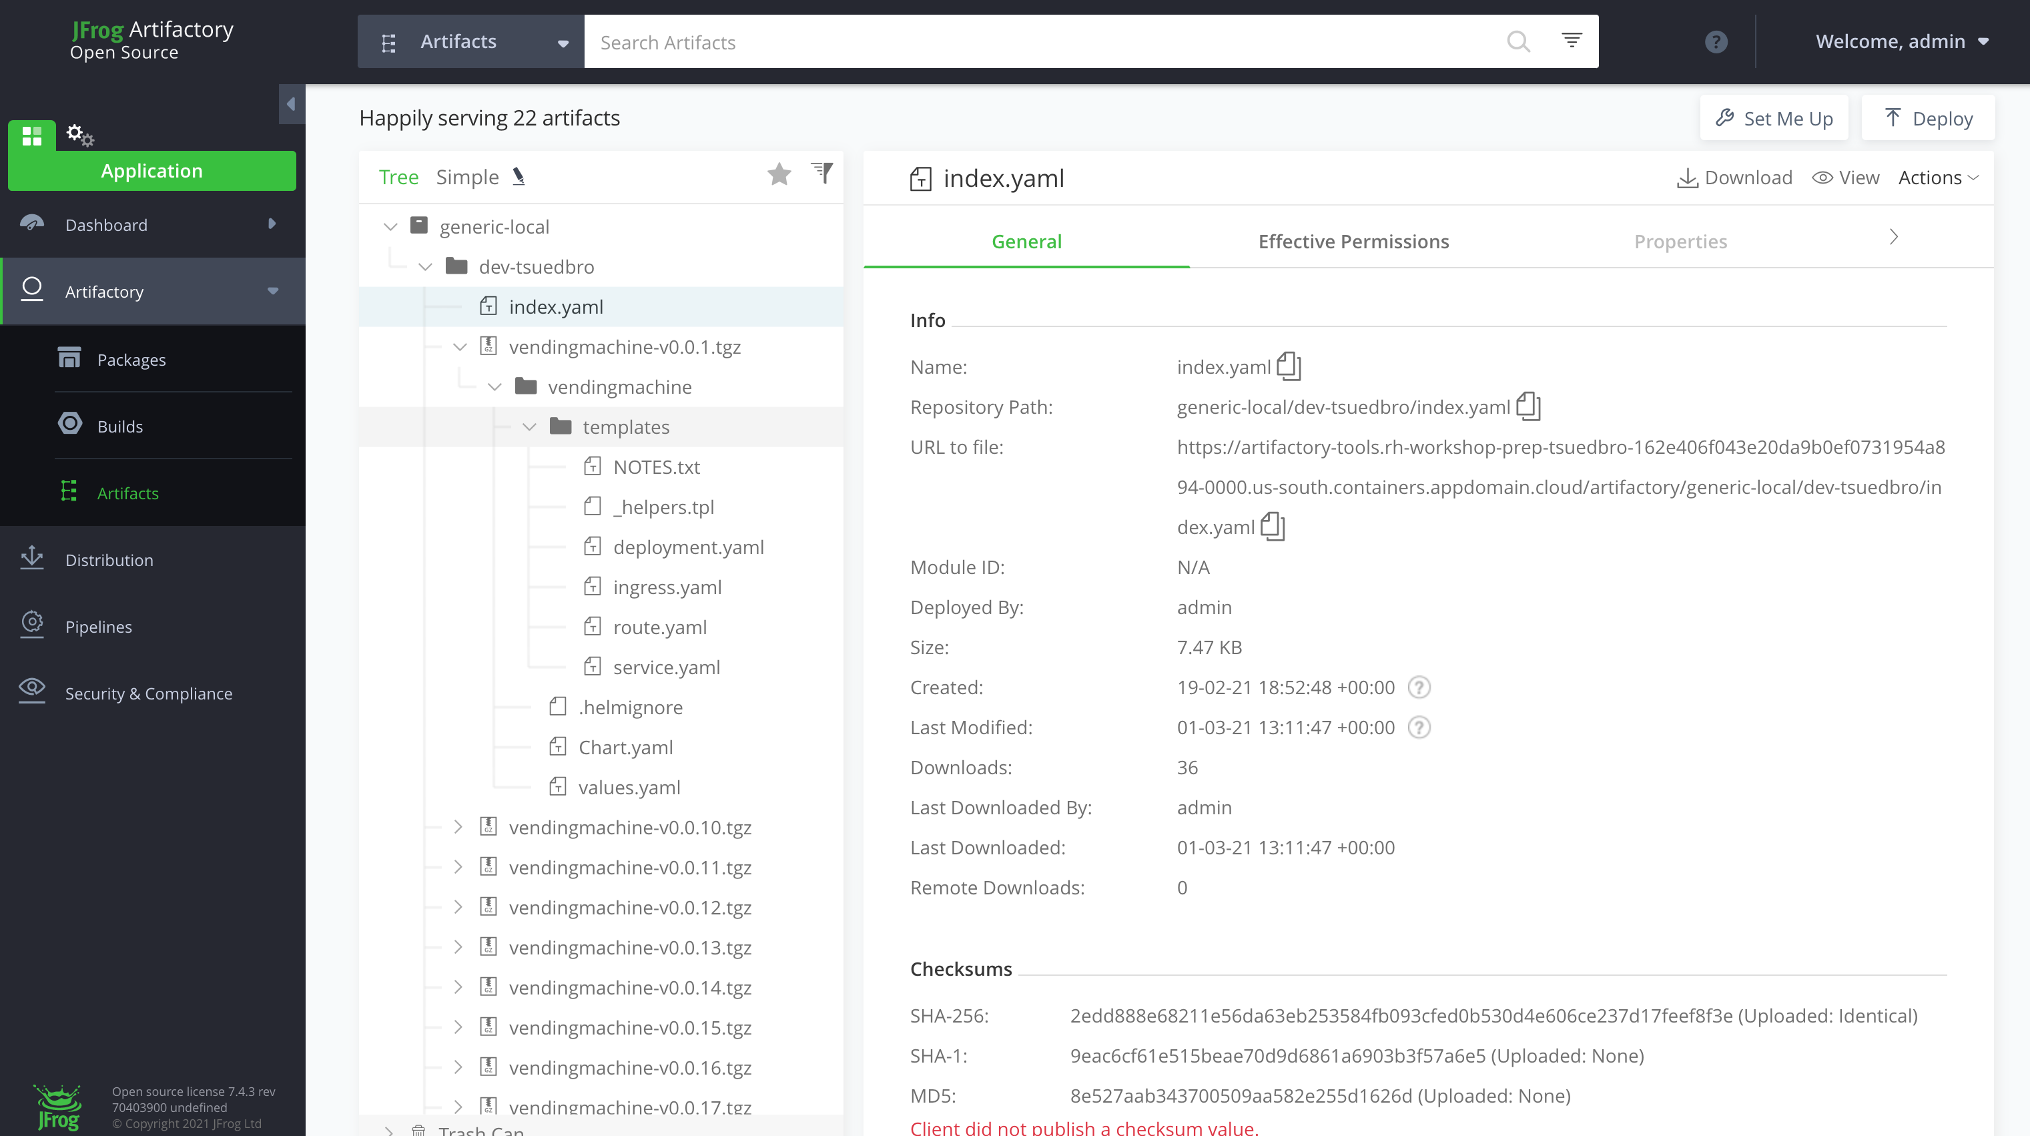Screen dimensions: 2030x1136
Task: Switch to Effective Permissions tab
Action: pos(1353,241)
